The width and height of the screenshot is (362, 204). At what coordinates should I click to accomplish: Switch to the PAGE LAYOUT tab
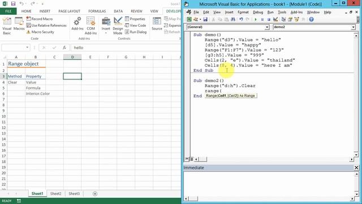(x=69, y=11)
